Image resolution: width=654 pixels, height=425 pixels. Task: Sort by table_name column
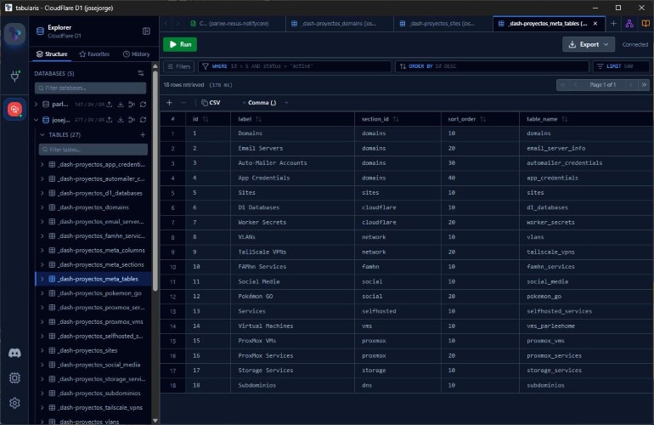[x=564, y=119]
